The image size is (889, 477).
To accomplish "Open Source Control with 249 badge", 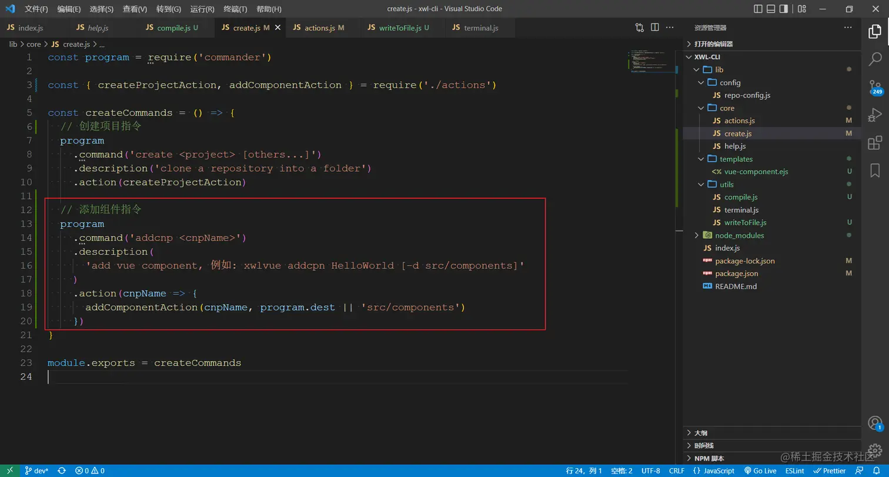I will (x=875, y=87).
